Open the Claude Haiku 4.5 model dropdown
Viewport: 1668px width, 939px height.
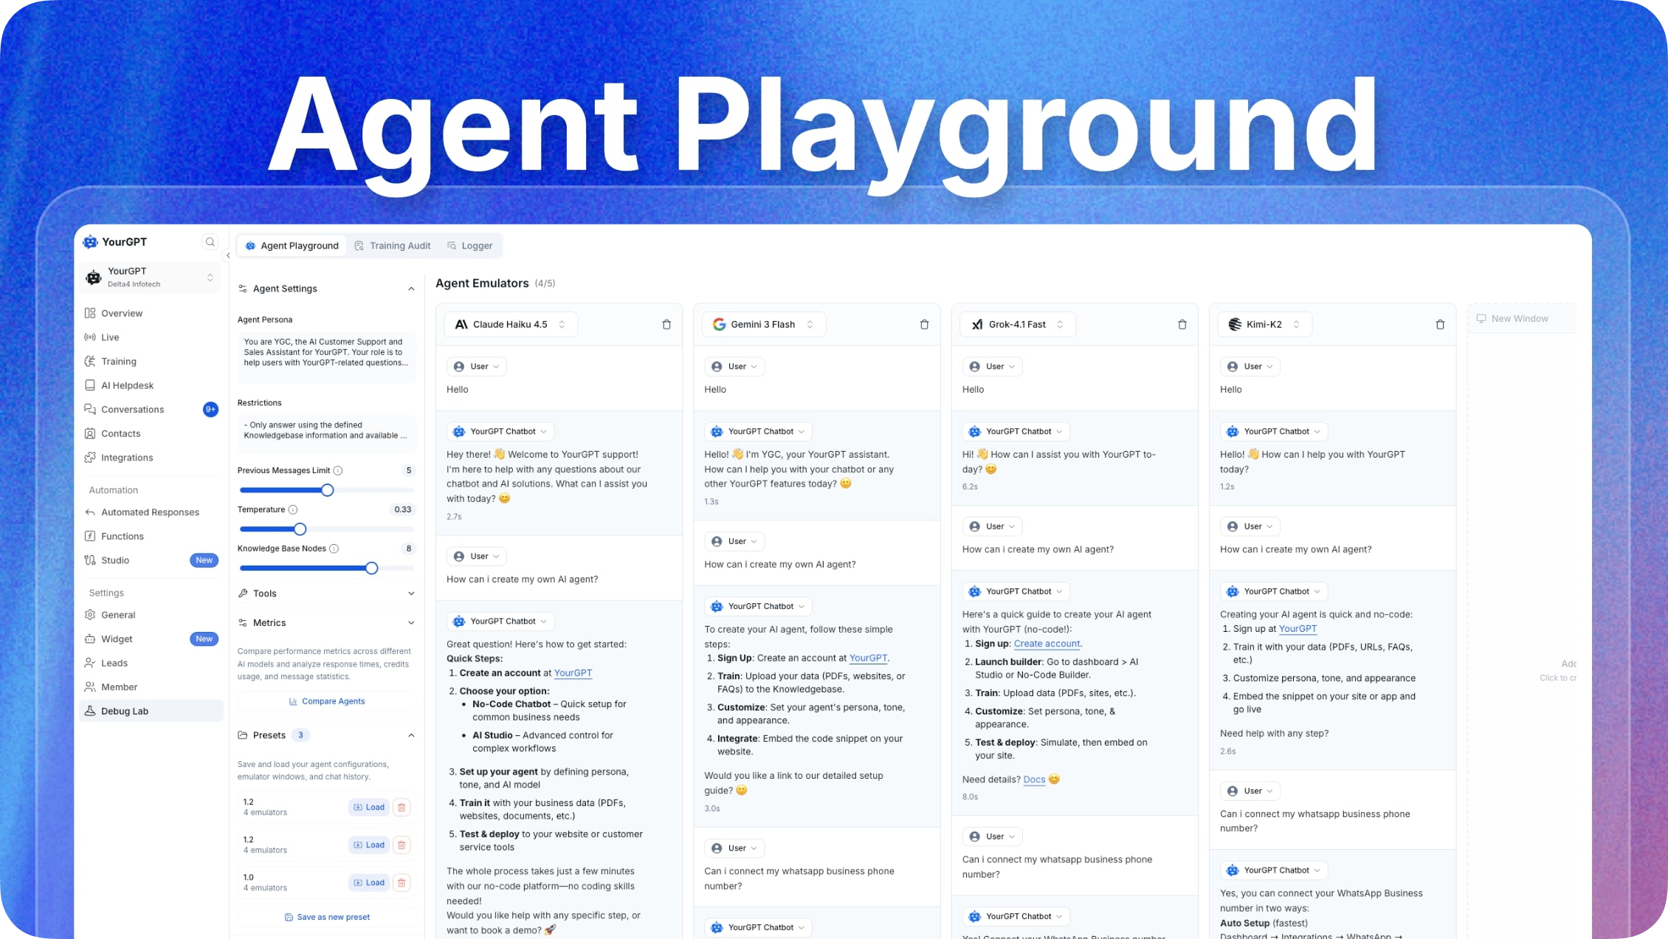tap(511, 325)
